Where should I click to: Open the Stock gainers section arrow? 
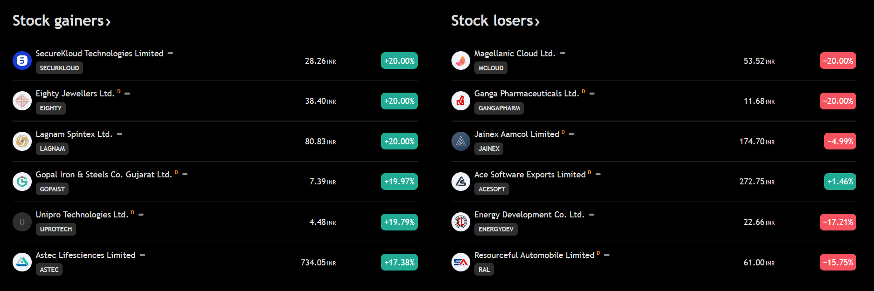click(x=108, y=22)
